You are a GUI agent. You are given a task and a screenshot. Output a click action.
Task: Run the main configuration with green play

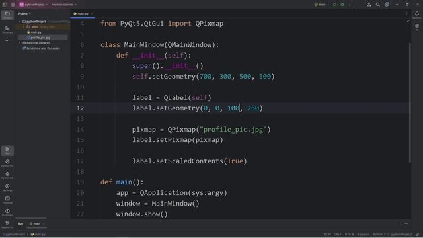point(335,5)
